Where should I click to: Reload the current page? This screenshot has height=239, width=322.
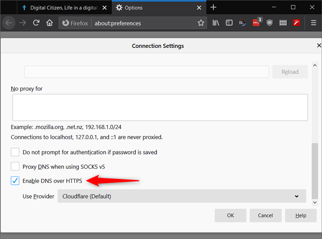(36, 23)
